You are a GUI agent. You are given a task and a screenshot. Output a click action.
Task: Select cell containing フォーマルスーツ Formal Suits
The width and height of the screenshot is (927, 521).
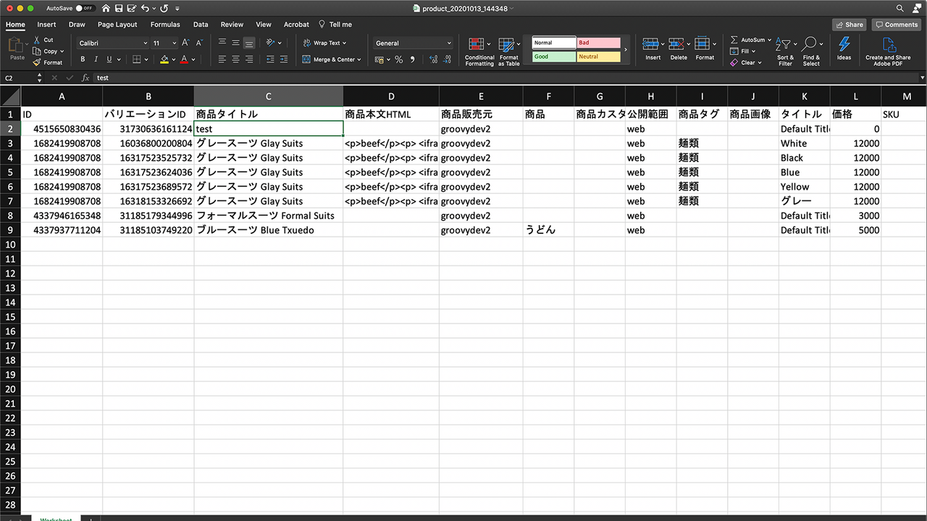coord(269,216)
